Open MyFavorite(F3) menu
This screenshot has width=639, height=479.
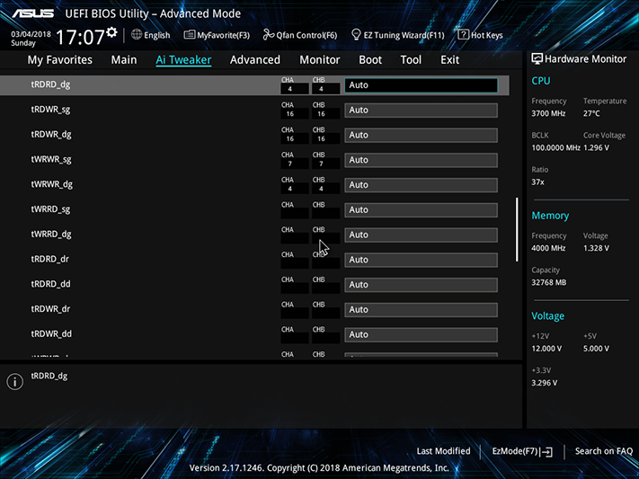(x=223, y=35)
